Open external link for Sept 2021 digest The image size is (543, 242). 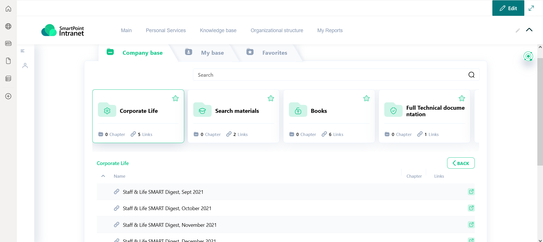(471, 192)
